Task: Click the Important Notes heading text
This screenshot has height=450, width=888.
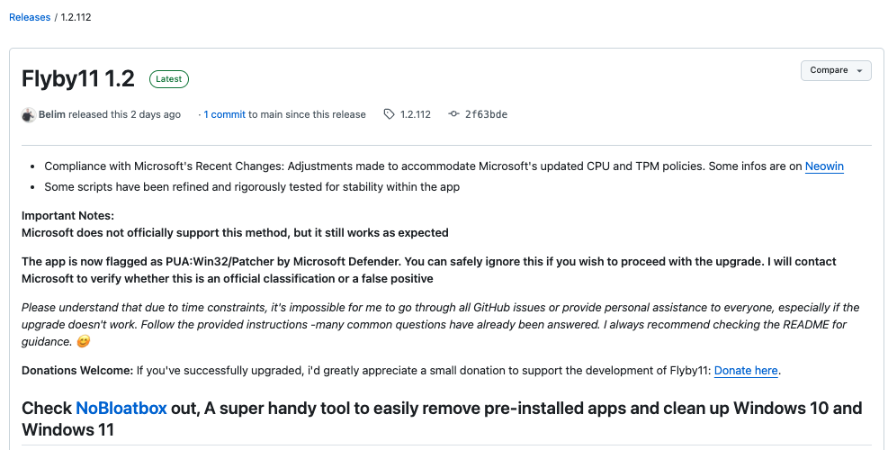Action: (x=68, y=215)
